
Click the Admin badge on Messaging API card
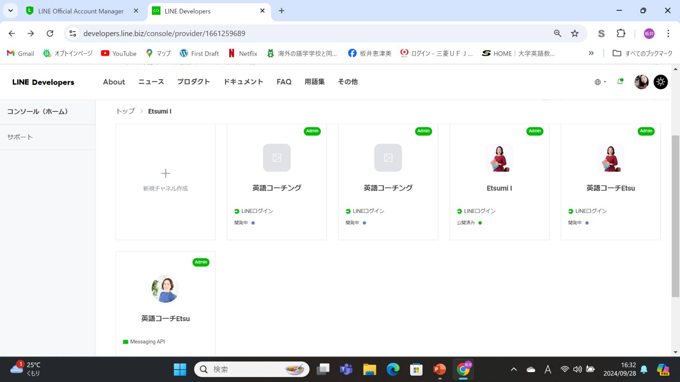click(201, 262)
